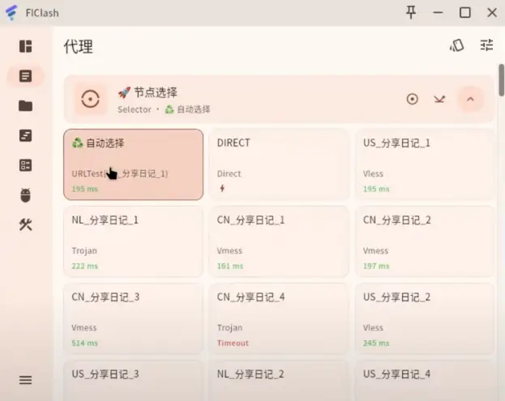Locate selected node target icon
Screen dimensions: 505x401
point(413,99)
